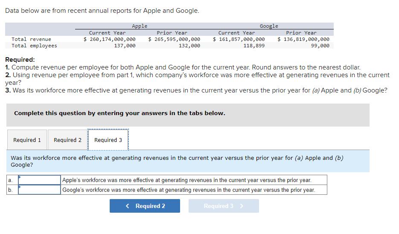Click the greyed-out Required 3 next button
The width and height of the screenshot is (399, 234).
tap(223, 206)
